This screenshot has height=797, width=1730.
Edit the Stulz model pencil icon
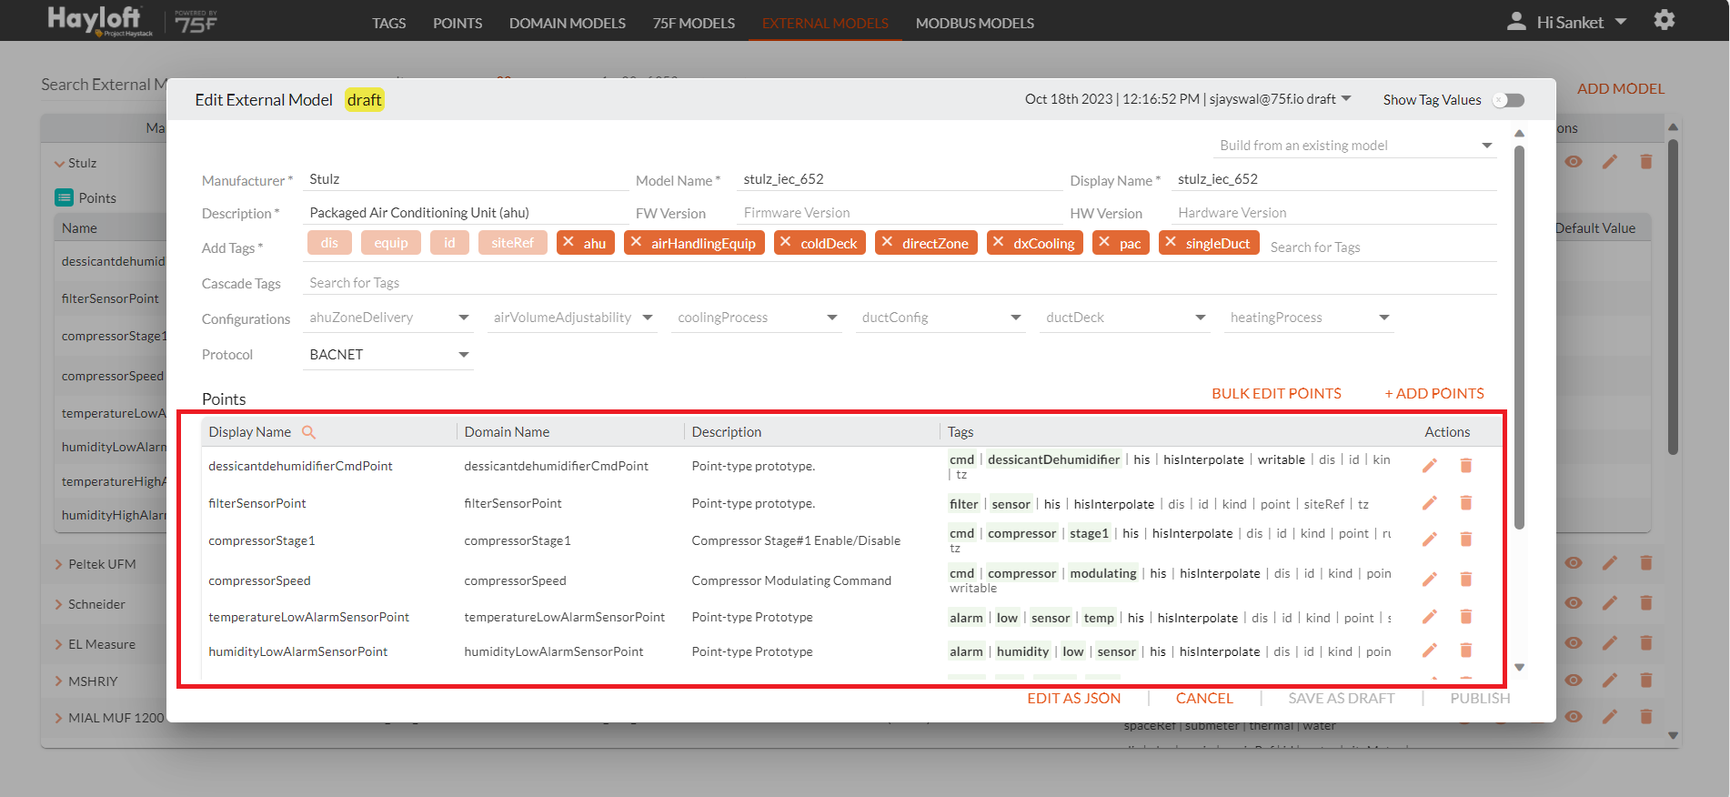coord(1610,162)
